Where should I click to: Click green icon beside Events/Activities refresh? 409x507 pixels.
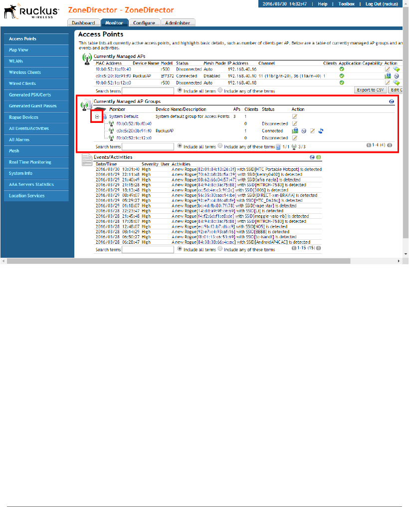pyautogui.click(x=319, y=157)
